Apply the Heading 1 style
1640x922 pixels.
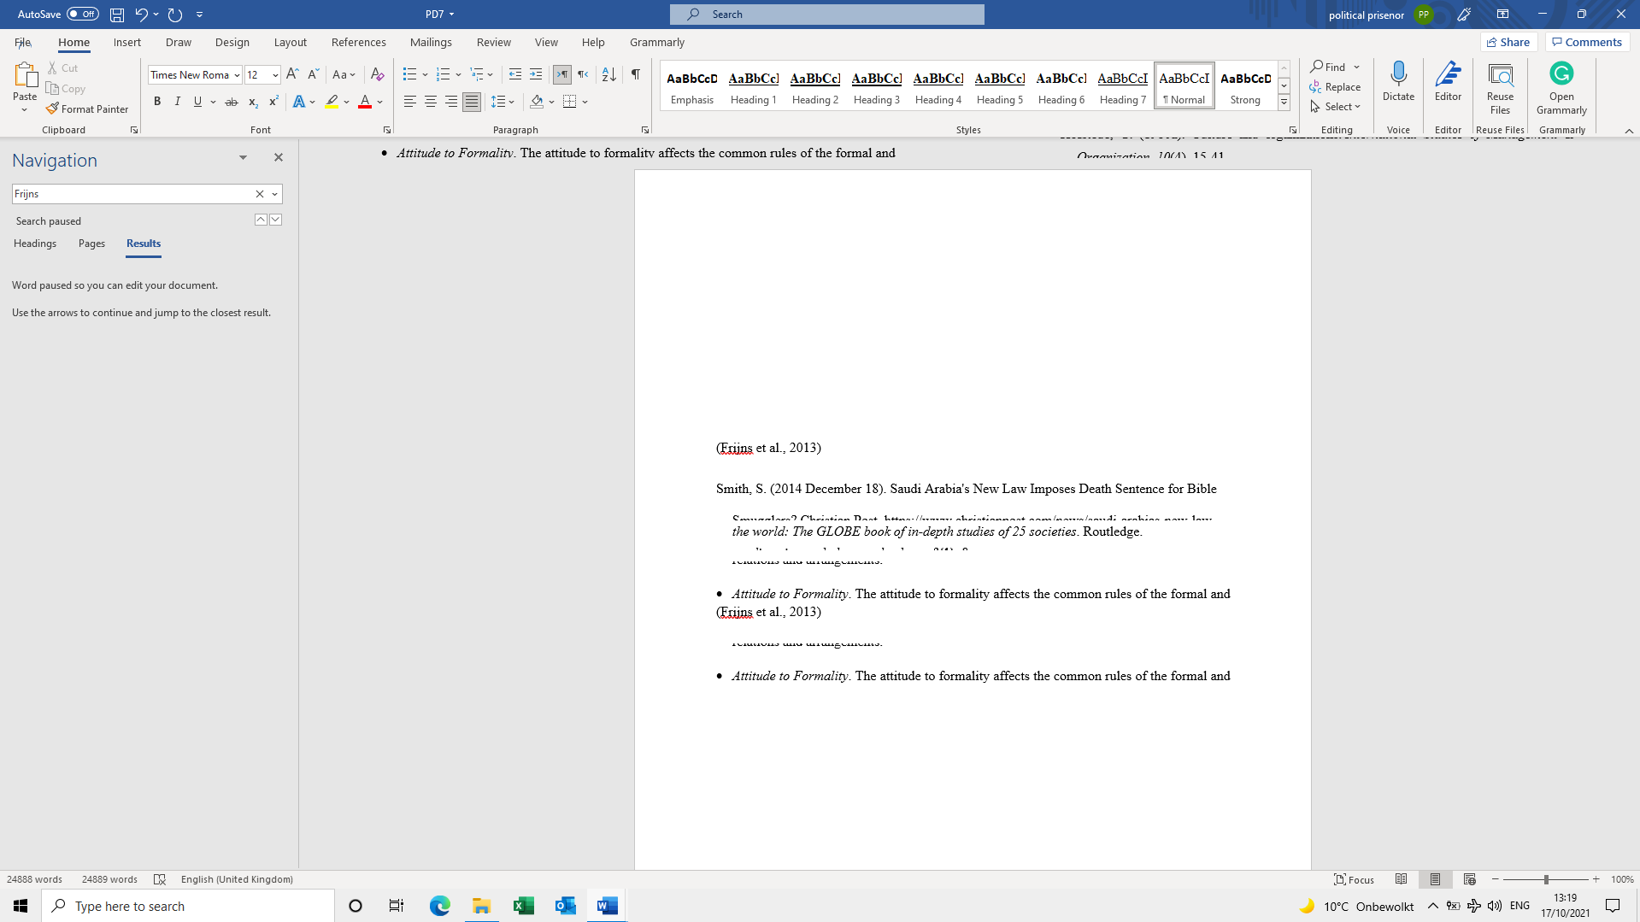pyautogui.click(x=753, y=85)
